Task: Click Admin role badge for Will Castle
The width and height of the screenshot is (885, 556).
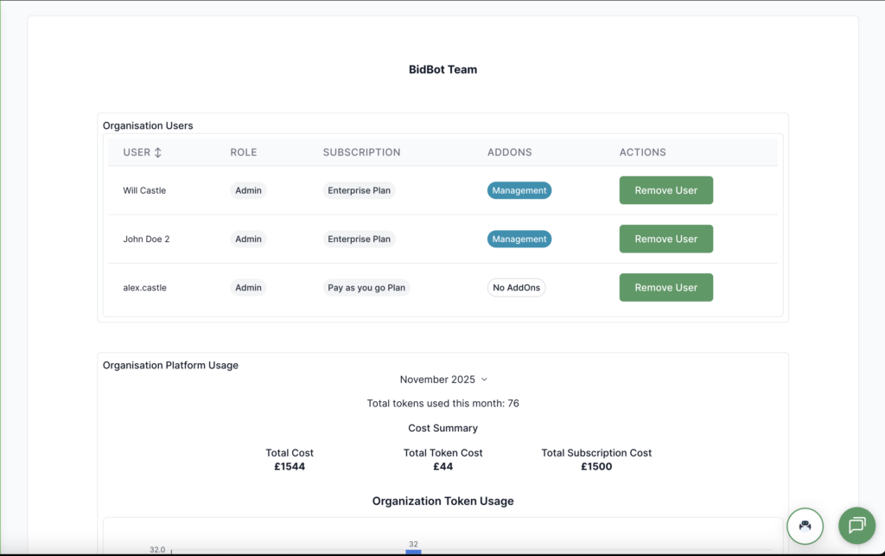Action: [x=248, y=190]
